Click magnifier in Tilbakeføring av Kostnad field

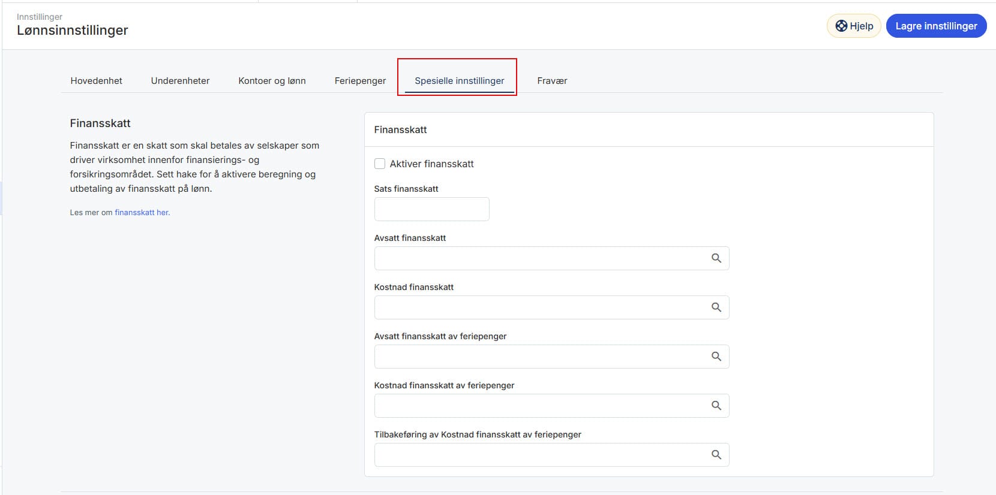click(716, 455)
